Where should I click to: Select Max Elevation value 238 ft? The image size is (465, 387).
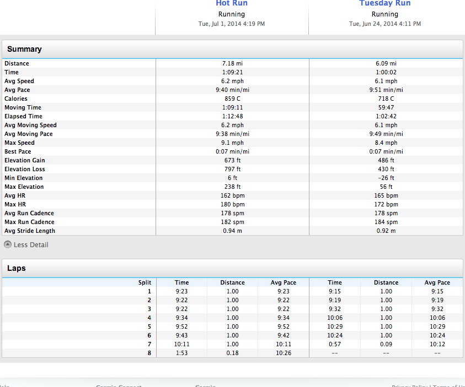coord(232,187)
